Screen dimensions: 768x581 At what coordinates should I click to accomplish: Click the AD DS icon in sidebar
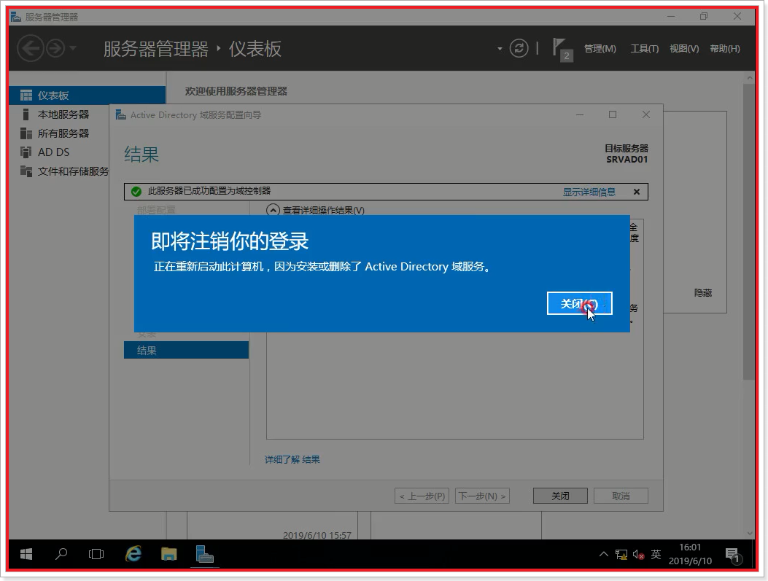click(x=26, y=152)
